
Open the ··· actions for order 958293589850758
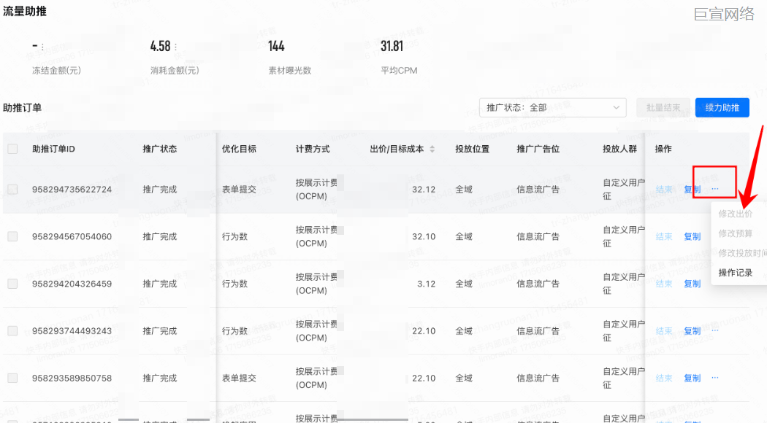(x=714, y=378)
